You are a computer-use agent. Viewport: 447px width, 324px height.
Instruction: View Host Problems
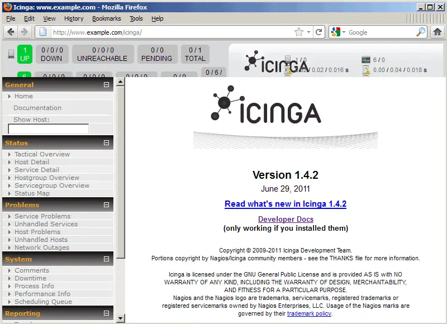37,232
